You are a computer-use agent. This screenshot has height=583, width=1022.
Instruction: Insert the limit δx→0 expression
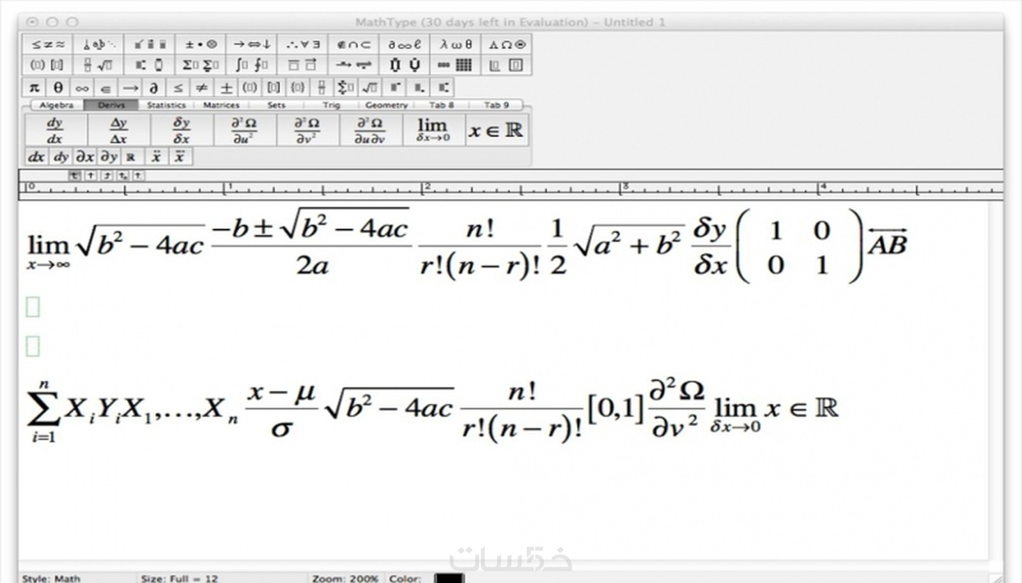[x=433, y=130]
